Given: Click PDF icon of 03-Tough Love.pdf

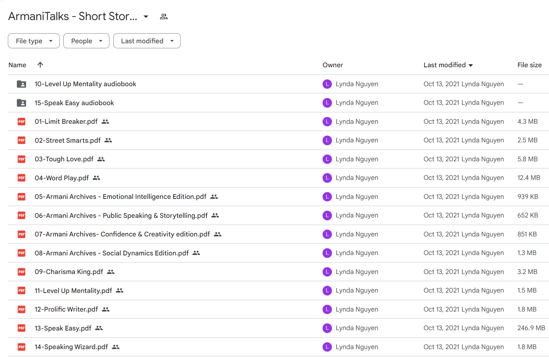Looking at the screenshot, I should coord(21,159).
